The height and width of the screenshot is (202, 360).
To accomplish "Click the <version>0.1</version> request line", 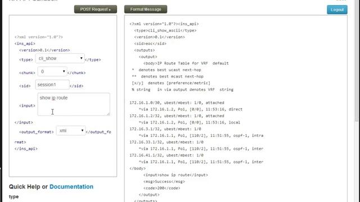I will point(44,50).
